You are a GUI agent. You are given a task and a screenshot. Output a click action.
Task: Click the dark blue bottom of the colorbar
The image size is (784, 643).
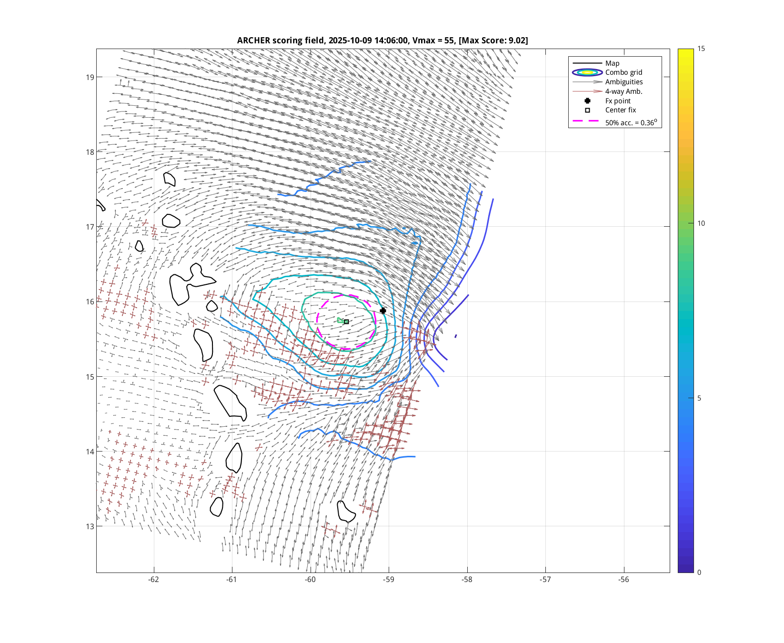(685, 569)
